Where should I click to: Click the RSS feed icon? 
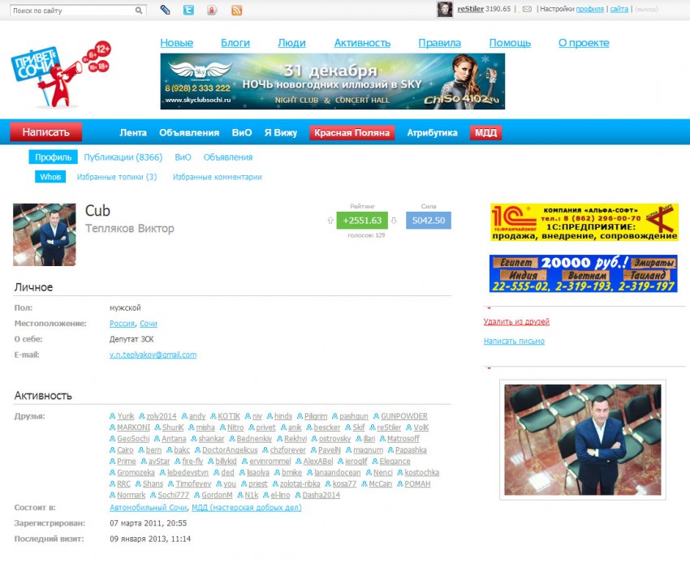[237, 11]
